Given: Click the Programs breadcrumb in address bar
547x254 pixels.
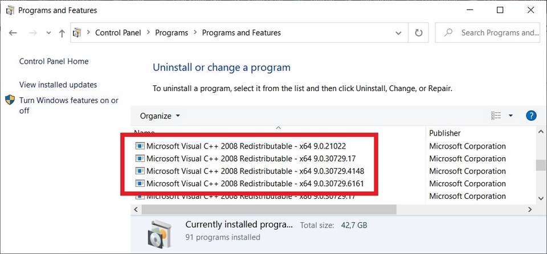Looking at the screenshot, I should tap(172, 33).
